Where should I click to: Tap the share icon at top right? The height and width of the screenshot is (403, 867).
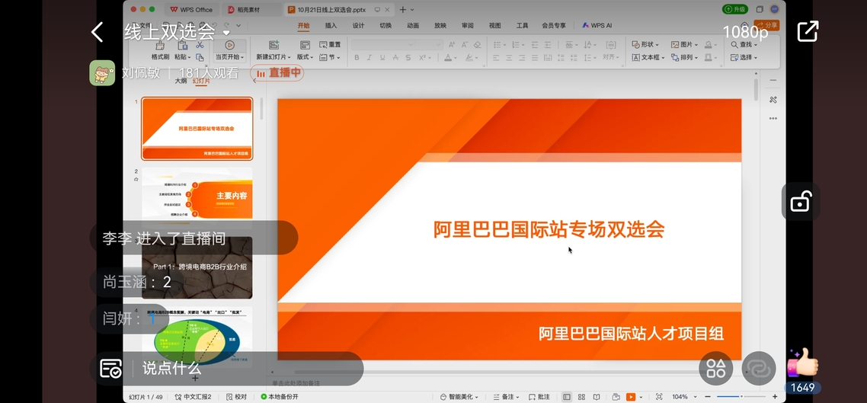[x=807, y=31]
